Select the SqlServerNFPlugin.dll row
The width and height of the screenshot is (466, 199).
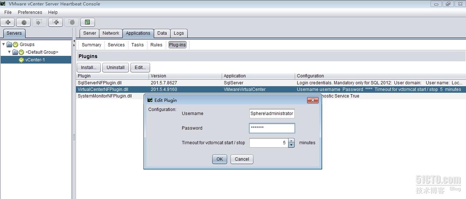point(271,83)
